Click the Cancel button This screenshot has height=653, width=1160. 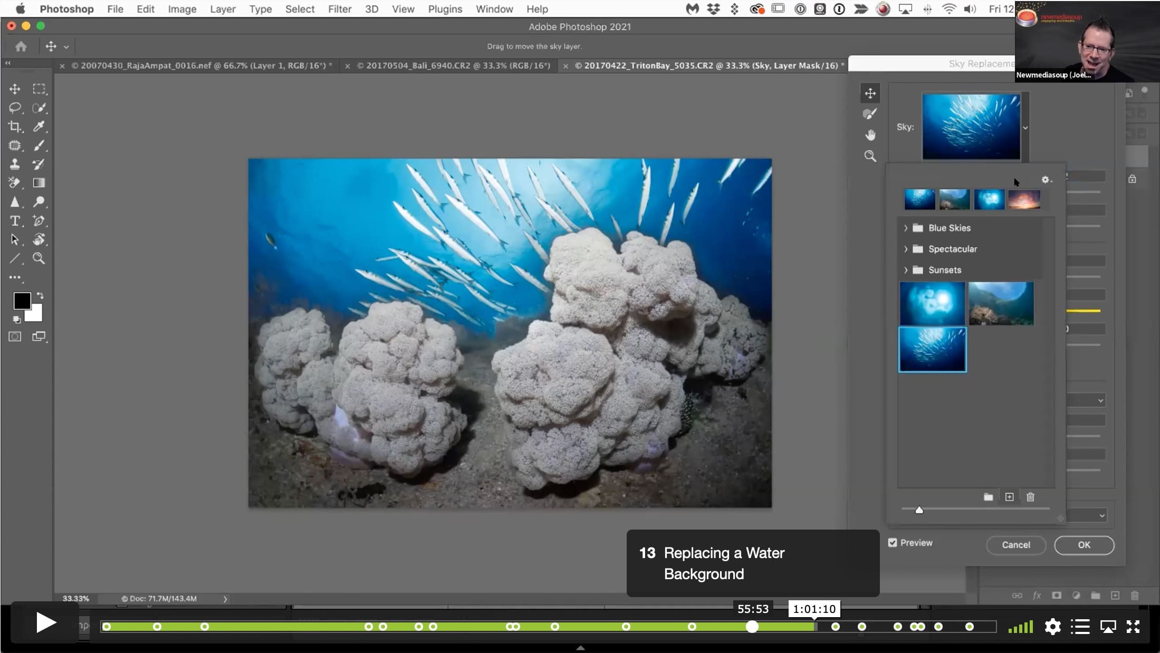pyautogui.click(x=1016, y=545)
